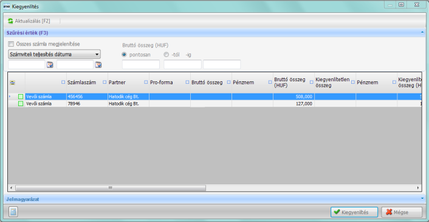
Task: Check the box on row 78946
Action: (x=21, y=104)
